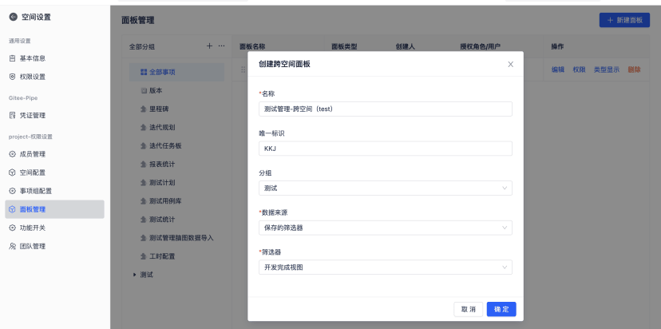Expand the 分组 dropdown showing 测试
This screenshot has width=661, height=329.
click(386, 188)
